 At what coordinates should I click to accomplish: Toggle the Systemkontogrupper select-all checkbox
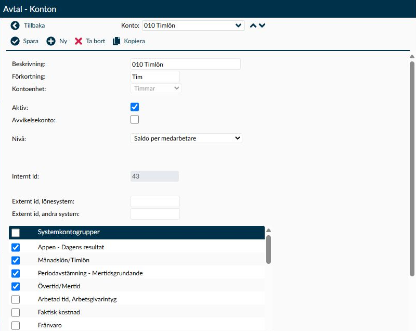[x=16, y=233]
